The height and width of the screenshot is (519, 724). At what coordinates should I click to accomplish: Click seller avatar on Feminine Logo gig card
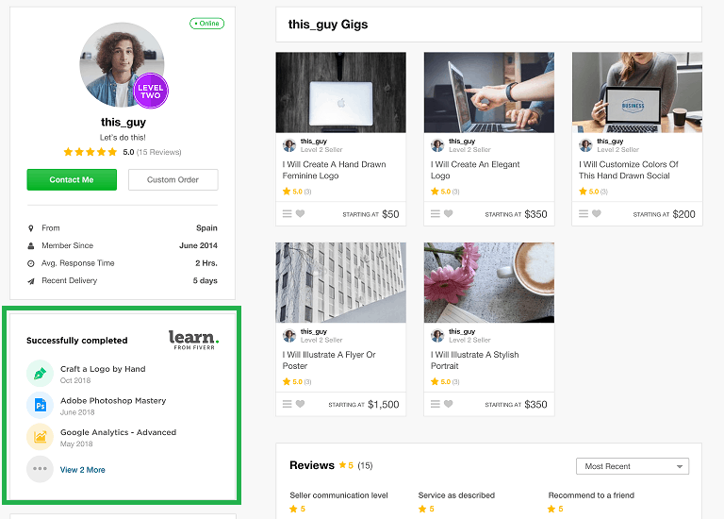(289, 145)
